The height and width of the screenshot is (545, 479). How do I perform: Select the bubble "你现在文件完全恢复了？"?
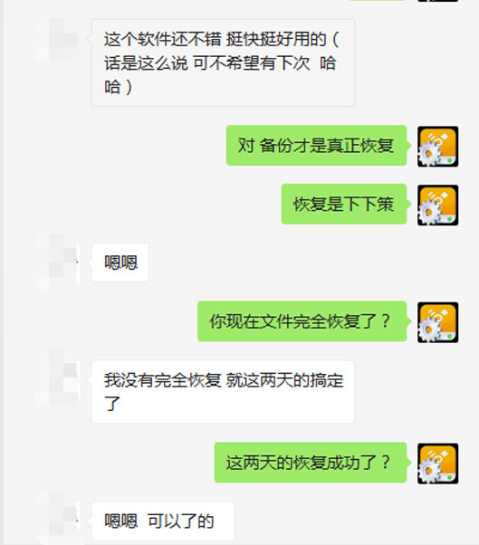[x=302, y=321]
